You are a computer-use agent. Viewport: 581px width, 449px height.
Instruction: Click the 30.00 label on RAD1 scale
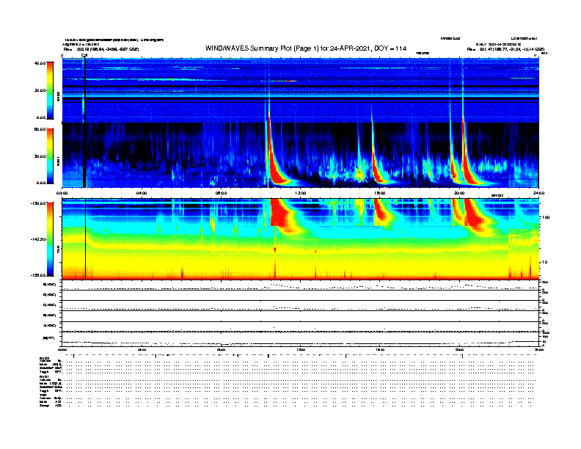(x=40, y=156)
